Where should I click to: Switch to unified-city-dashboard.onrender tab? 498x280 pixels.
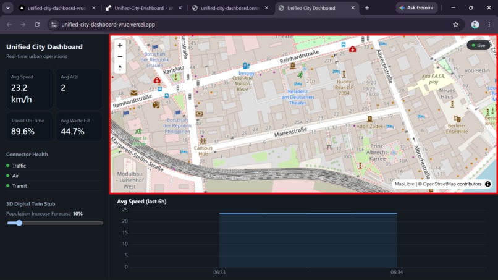230,8
